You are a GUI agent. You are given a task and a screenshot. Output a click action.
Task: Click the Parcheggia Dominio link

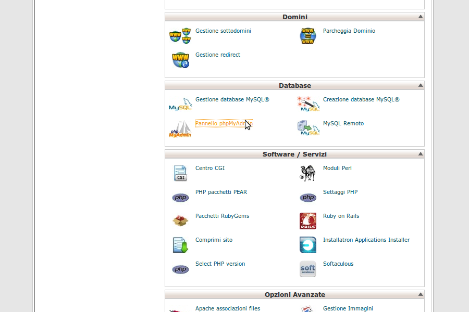pyautogui.click(x=349, y=31)
